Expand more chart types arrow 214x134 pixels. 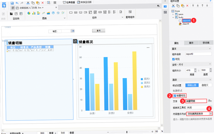pos(64,18)
